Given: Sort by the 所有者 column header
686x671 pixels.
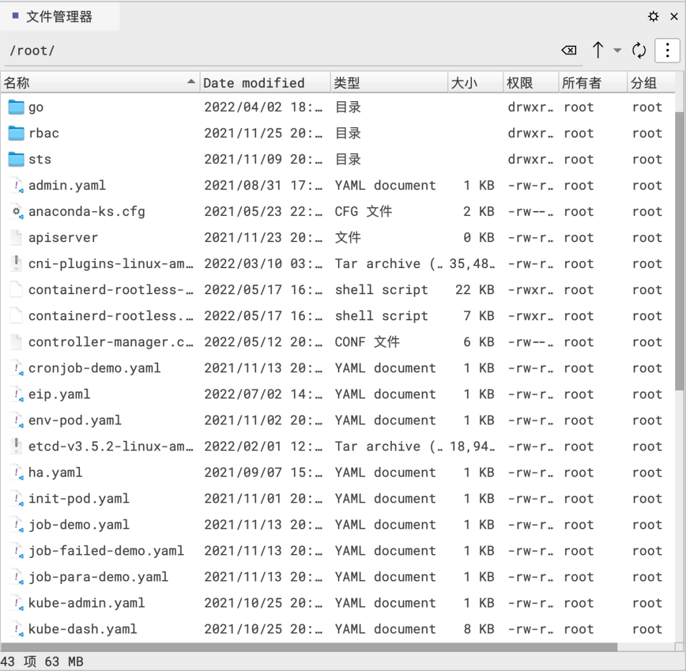Looking at the screenshot, I should 593,83.
